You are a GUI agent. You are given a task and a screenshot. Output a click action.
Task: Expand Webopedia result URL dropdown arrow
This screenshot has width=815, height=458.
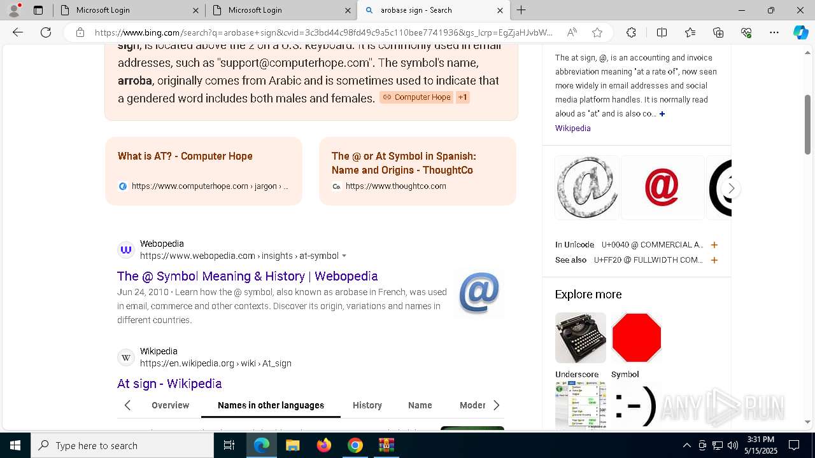[344, 256]
